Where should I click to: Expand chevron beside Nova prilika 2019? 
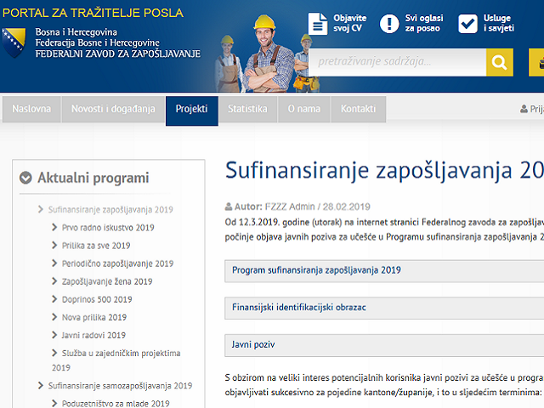(x=54, y=317)
